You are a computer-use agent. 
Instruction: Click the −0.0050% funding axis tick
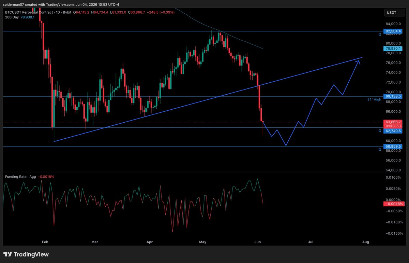tap(394, 211)
